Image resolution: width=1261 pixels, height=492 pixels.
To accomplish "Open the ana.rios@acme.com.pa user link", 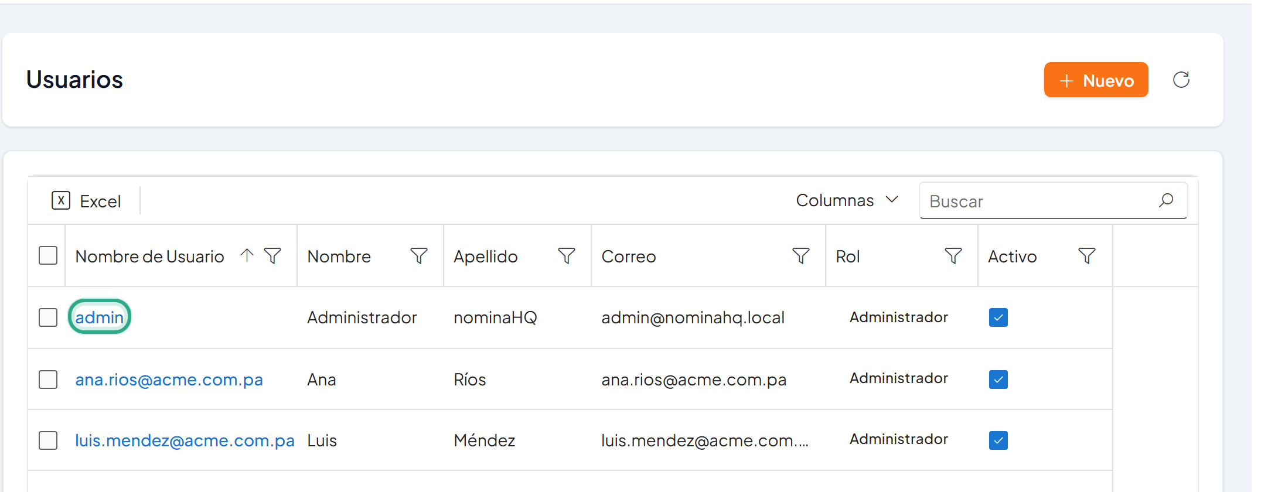I will [169, 380].
